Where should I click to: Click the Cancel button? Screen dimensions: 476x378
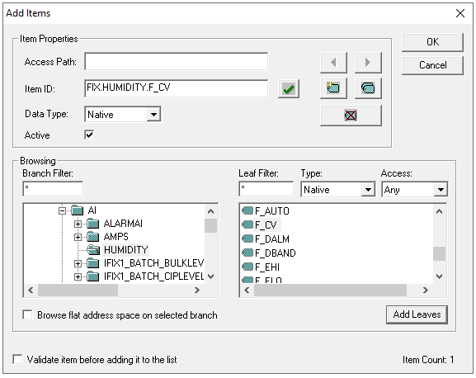[x=432, y=65]
